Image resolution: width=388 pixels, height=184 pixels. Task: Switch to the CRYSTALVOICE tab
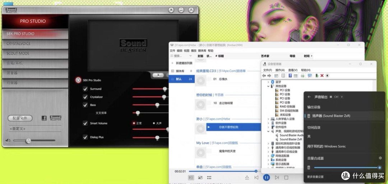35,44
